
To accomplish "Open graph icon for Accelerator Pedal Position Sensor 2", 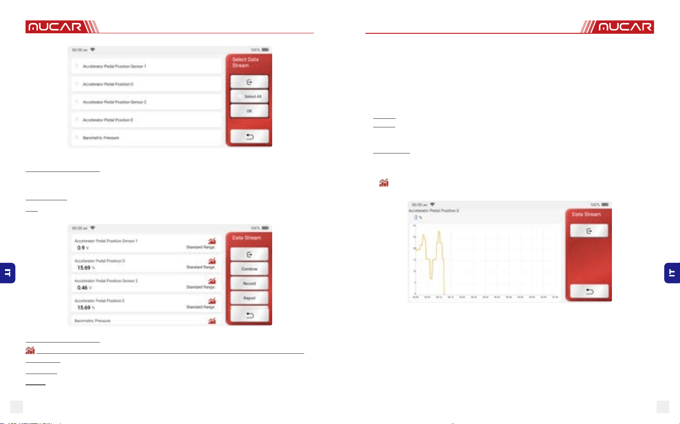I will (212, 281).
